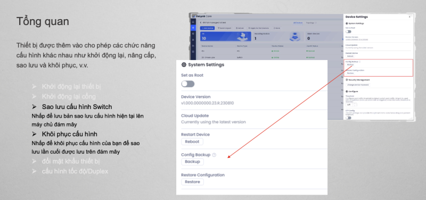This screenshot has width=426, height=200.
Task: Click the Threshold value stepper arrows
Action: pos(355,104)
